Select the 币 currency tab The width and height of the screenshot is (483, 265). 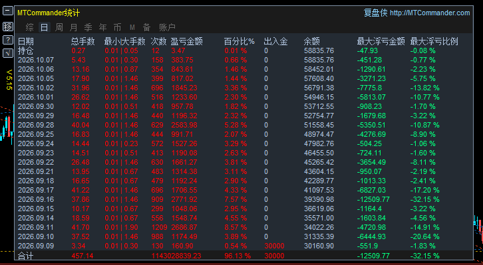(117, 27)
